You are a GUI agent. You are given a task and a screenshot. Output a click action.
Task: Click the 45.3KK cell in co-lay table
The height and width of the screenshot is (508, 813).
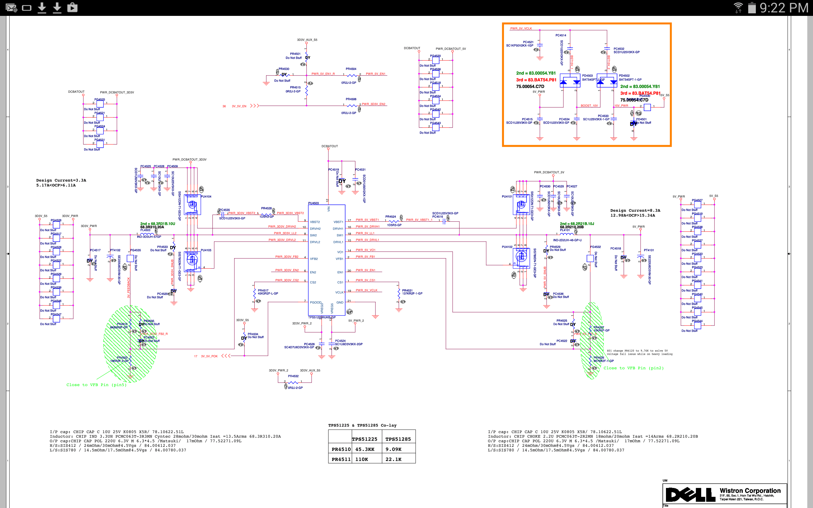click(x=365, y=449)
